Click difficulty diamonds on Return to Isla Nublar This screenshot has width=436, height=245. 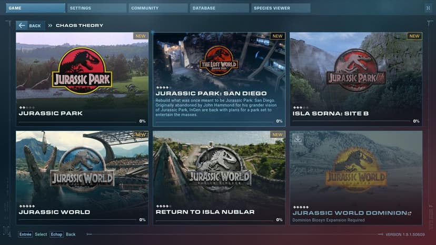164,207
